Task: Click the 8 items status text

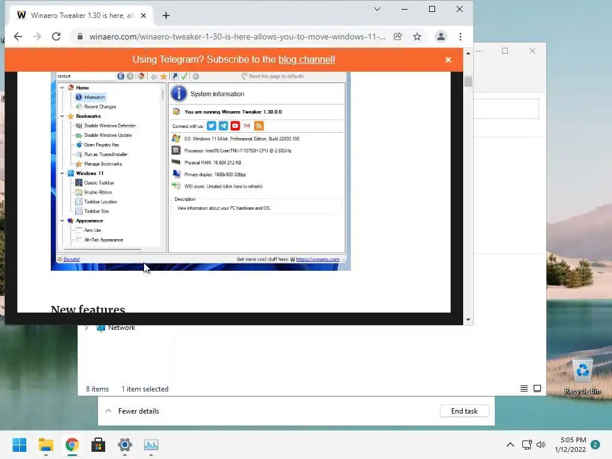Action: click(97, 389)
